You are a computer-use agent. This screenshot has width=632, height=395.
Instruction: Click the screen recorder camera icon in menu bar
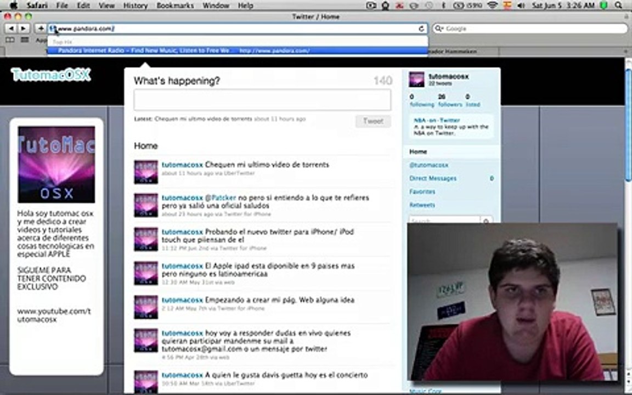click(371, 5)
